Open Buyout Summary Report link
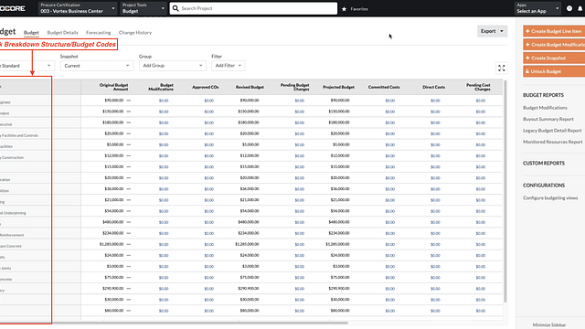Screen dimensions: 585x329 pyautogui.click(x=548, y=120)
